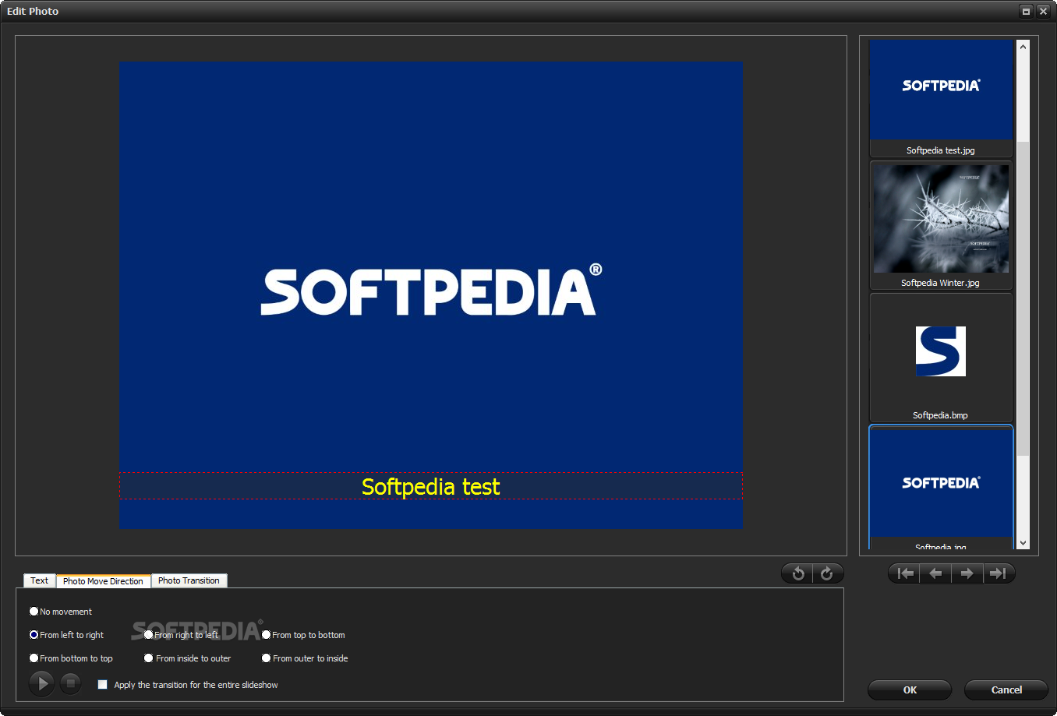Rotate the photo counterclockwise
The height and width of the screenshot is (716, 1057).
point(797,574)
